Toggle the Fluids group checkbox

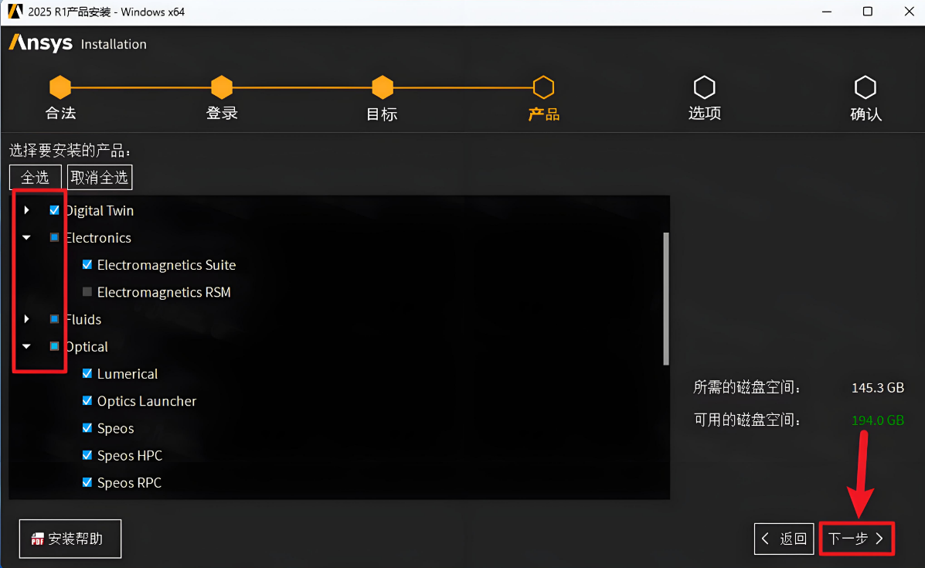[54, 319]
